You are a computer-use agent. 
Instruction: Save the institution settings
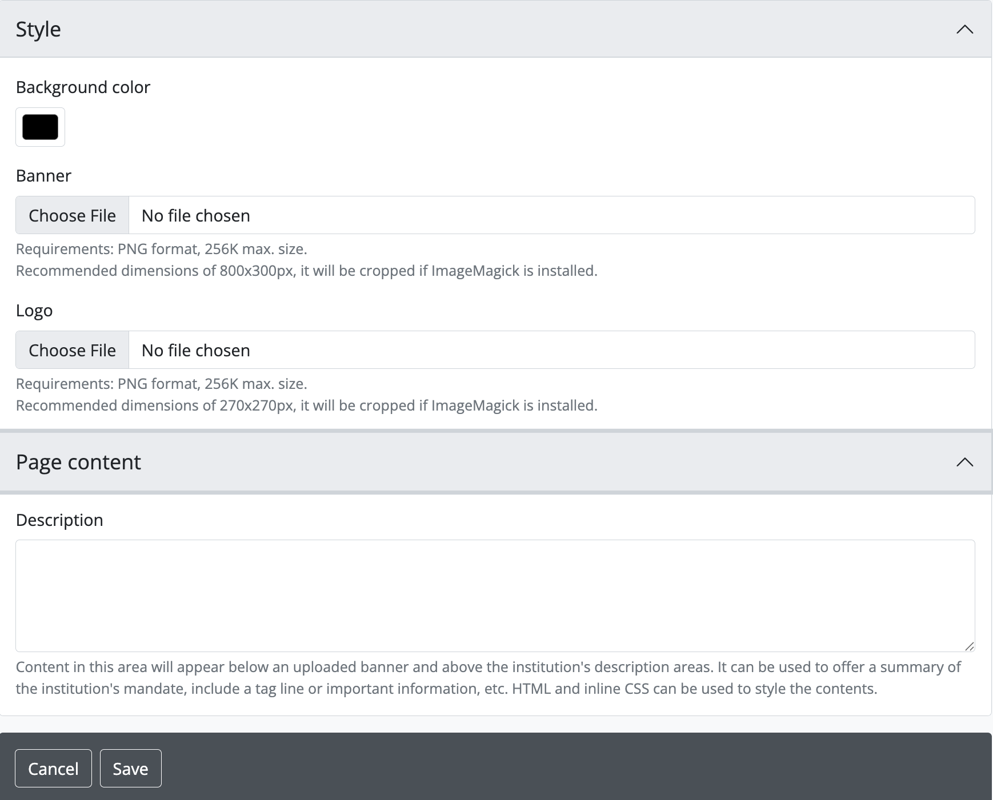130,769
